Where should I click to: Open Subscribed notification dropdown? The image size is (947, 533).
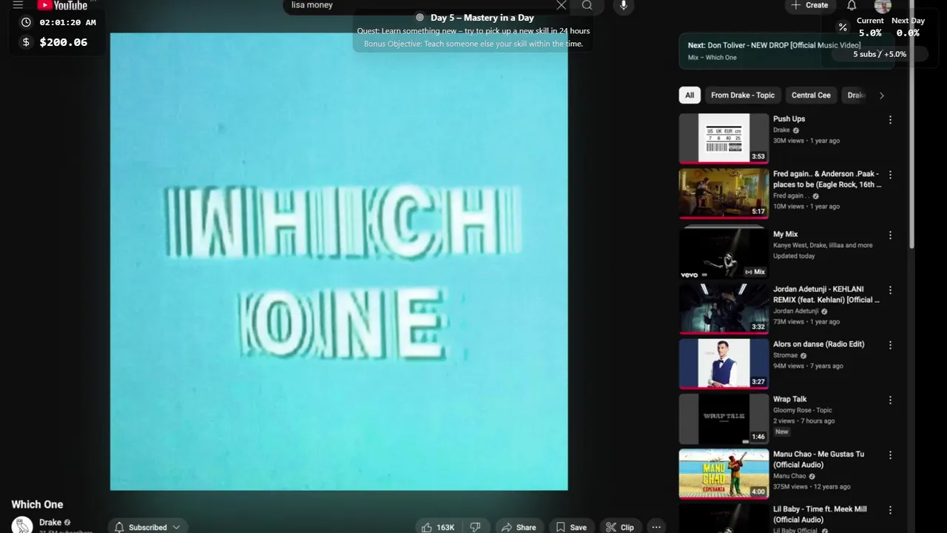146,527
